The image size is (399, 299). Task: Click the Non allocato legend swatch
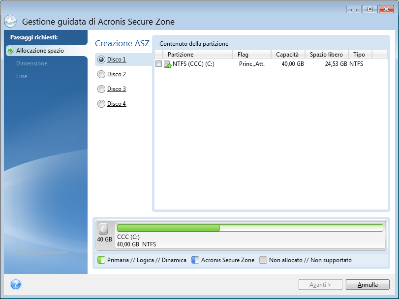pos(263,260)
